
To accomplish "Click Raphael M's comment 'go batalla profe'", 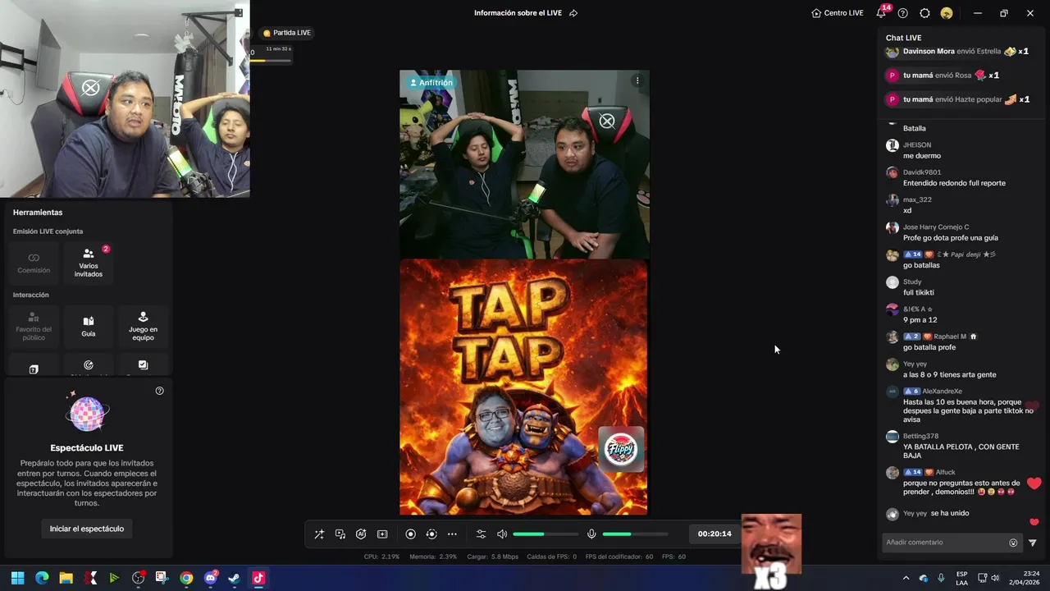I will point(929,347).
